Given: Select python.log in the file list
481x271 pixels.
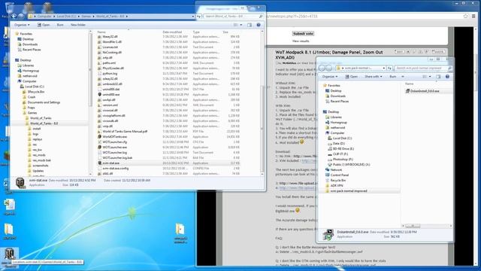Looking at the screenshot, I should point(110,74).
